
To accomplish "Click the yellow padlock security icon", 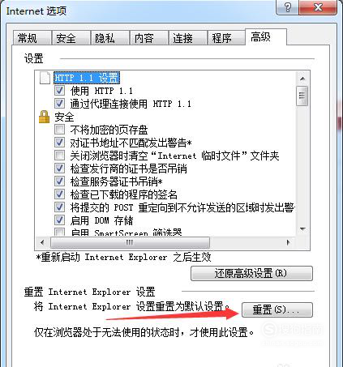I will coord(45,117).
